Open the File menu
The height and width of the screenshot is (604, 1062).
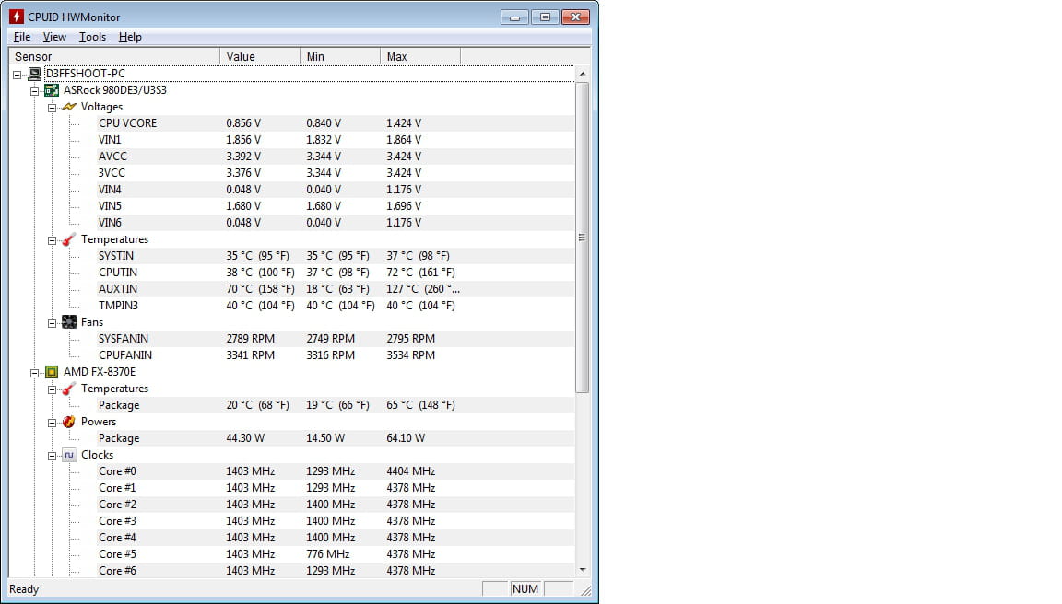22,37
